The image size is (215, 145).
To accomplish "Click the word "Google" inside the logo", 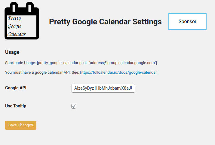I will tap(14, 26).
